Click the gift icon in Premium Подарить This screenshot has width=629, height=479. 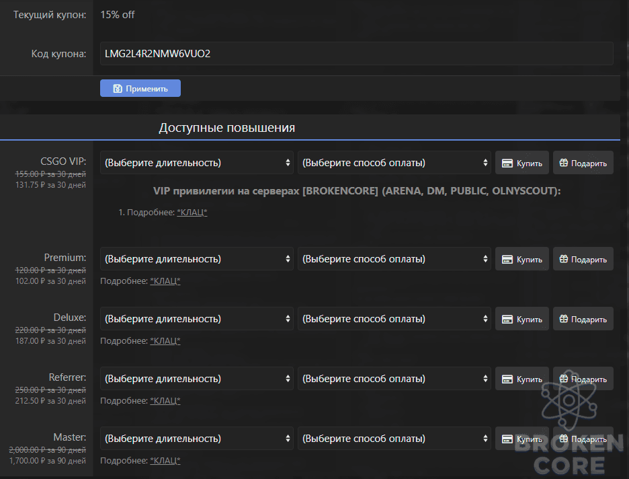pyautogui.click(x=564, y=259)
